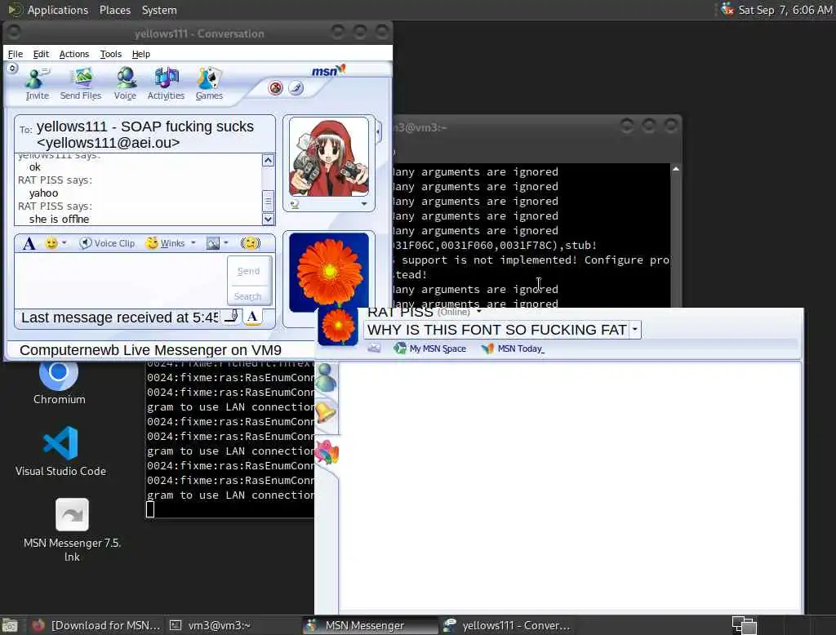Image resolution: width=836 pixels, height=635 pixels.
Task: Open My MSN Space link
Action: [429, 349]
